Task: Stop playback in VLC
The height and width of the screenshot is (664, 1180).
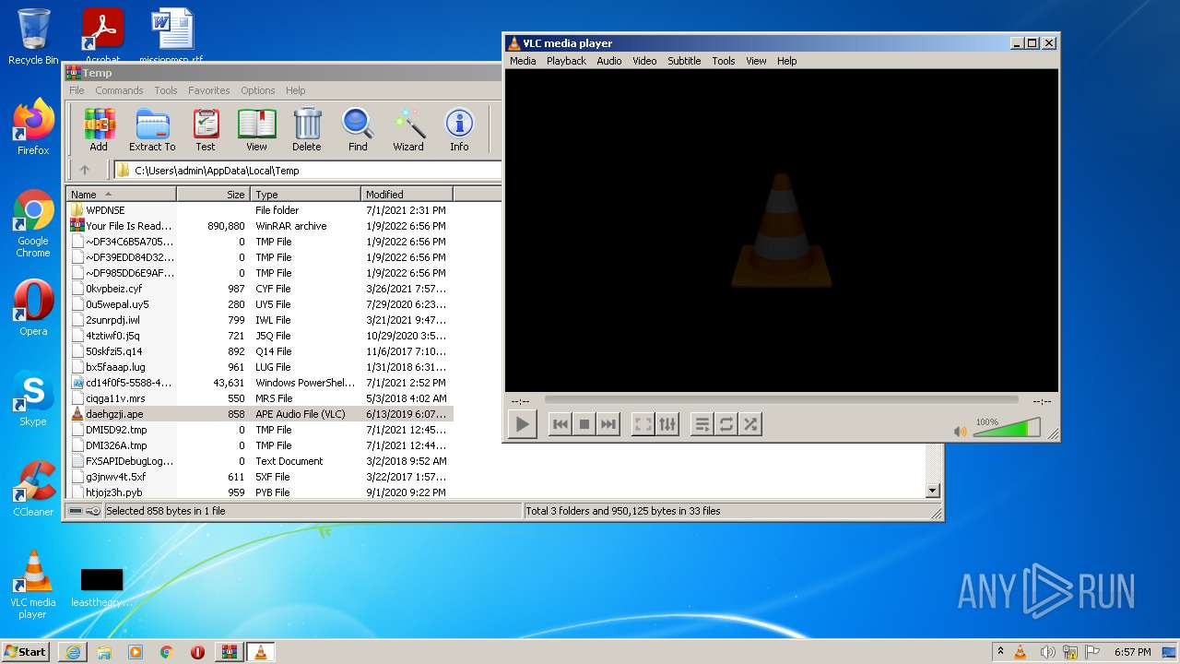Action: coord(584,424)
